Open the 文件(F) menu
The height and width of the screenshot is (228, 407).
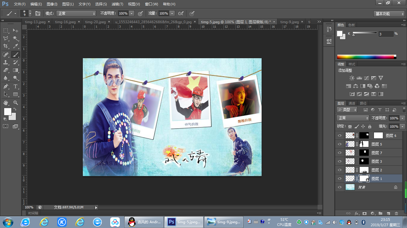(20, 4)
